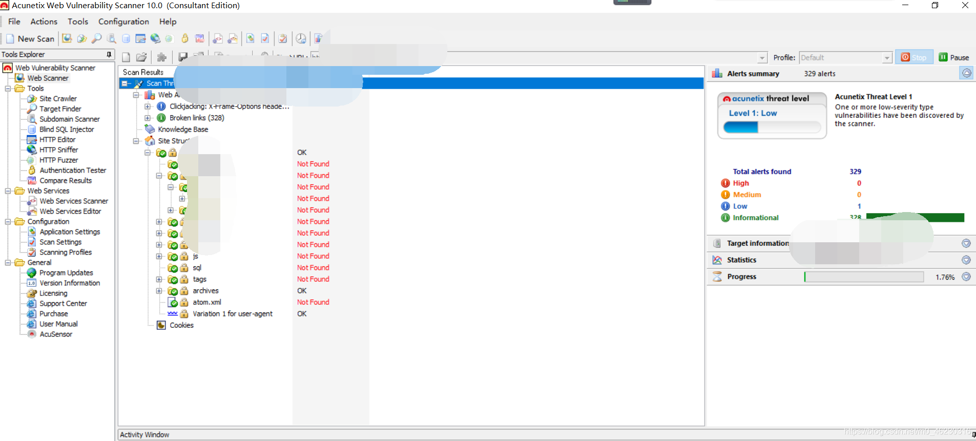Image resolution: width=976 pixels, height=441 pixels.
Task: Open the Help menu
Action: pyautogui.click(x=168, y=22)
